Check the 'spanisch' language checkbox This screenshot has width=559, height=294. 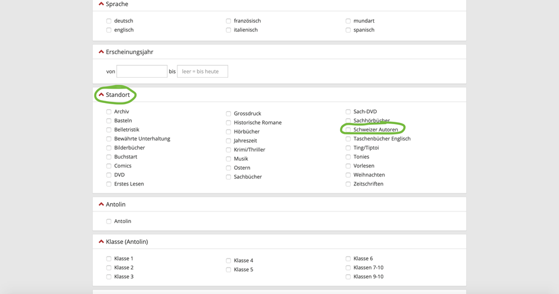click(x=348, y=30)
